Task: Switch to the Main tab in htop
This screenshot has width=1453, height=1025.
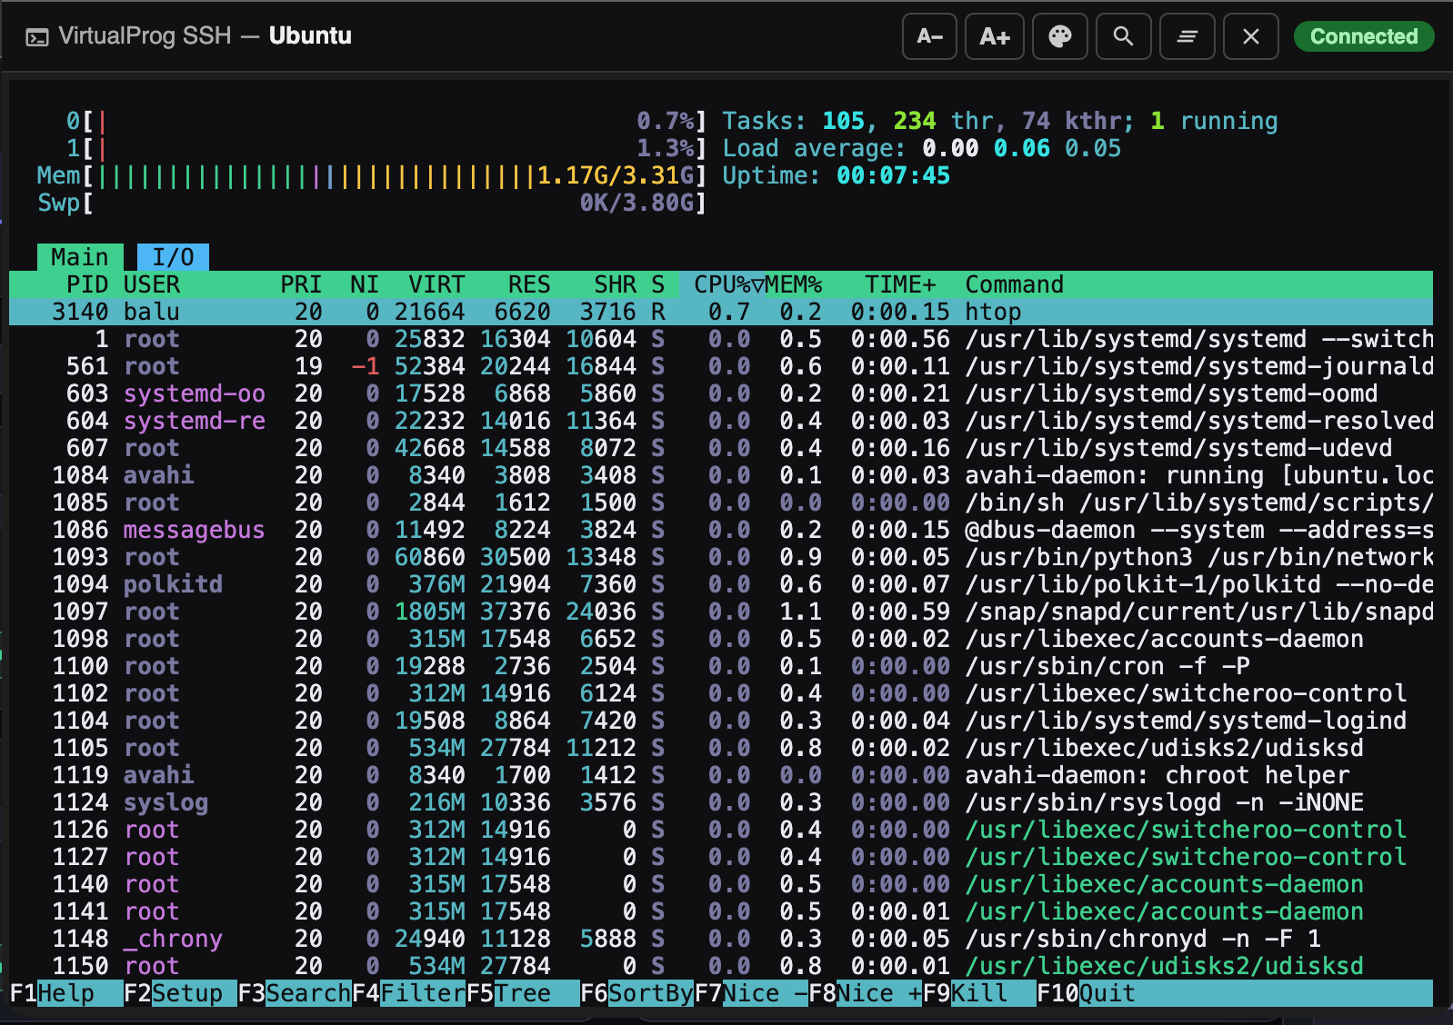Action: (80, 257)
